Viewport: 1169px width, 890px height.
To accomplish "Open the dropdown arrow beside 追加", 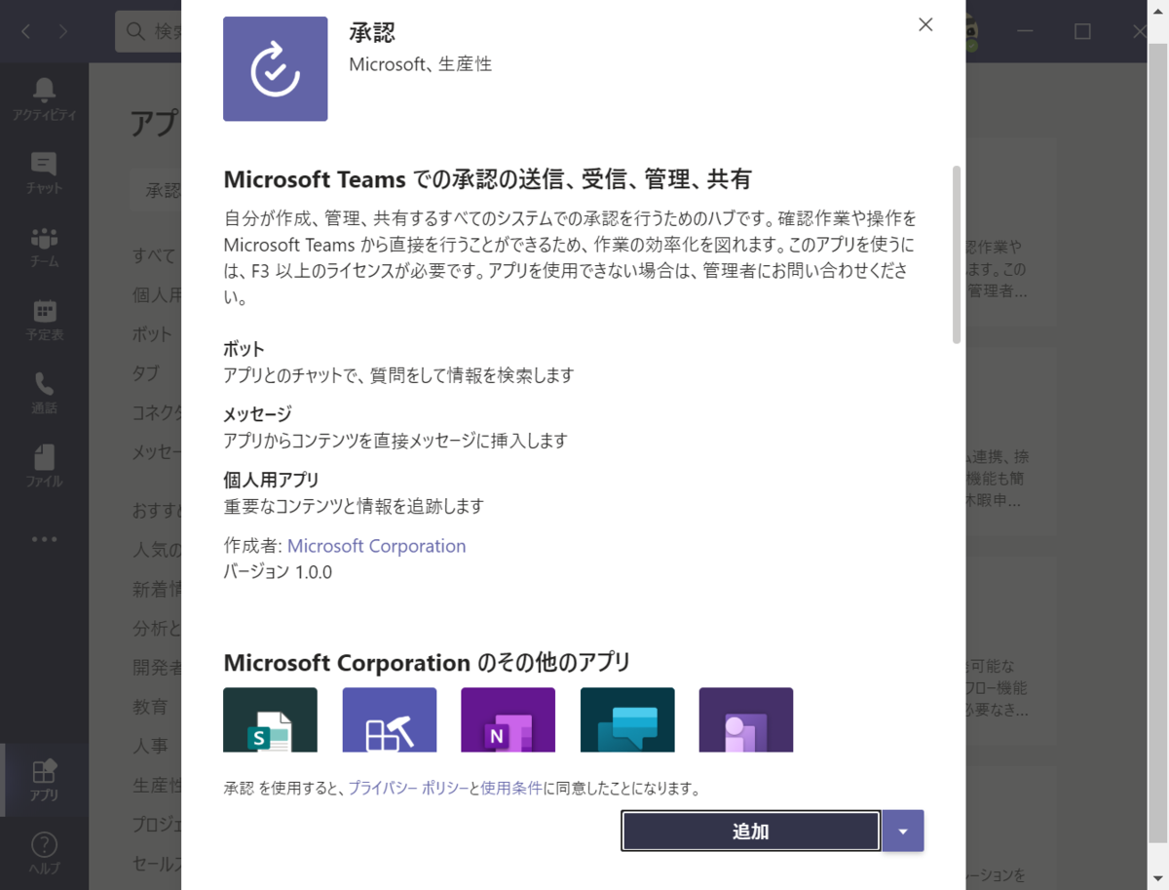I will click(903, 832).
